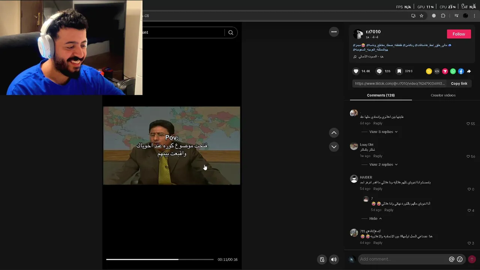Collapse replies with Hide

tap(375, 219)
